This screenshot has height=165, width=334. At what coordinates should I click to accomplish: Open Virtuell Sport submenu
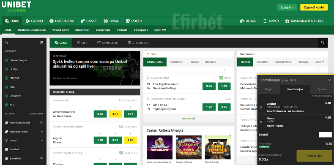point(60,30)
